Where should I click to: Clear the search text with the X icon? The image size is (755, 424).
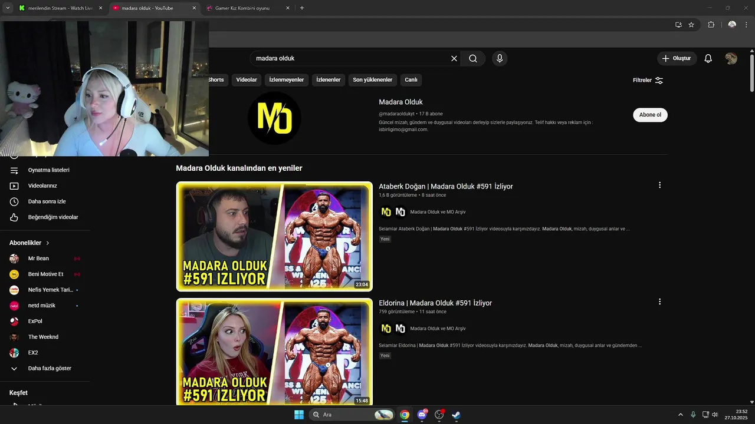pyautogui.click(x=454, y=58)
